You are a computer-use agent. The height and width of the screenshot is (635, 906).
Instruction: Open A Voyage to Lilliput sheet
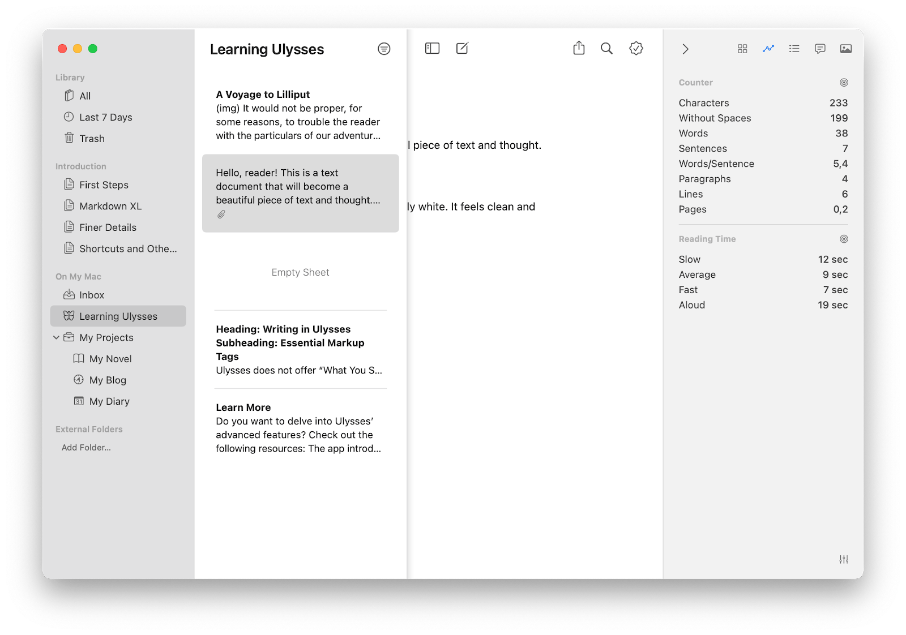pos(300,115)
